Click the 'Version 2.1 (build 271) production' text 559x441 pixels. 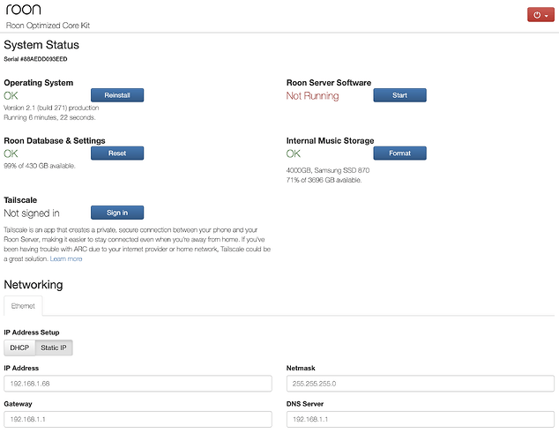(51, 108)
